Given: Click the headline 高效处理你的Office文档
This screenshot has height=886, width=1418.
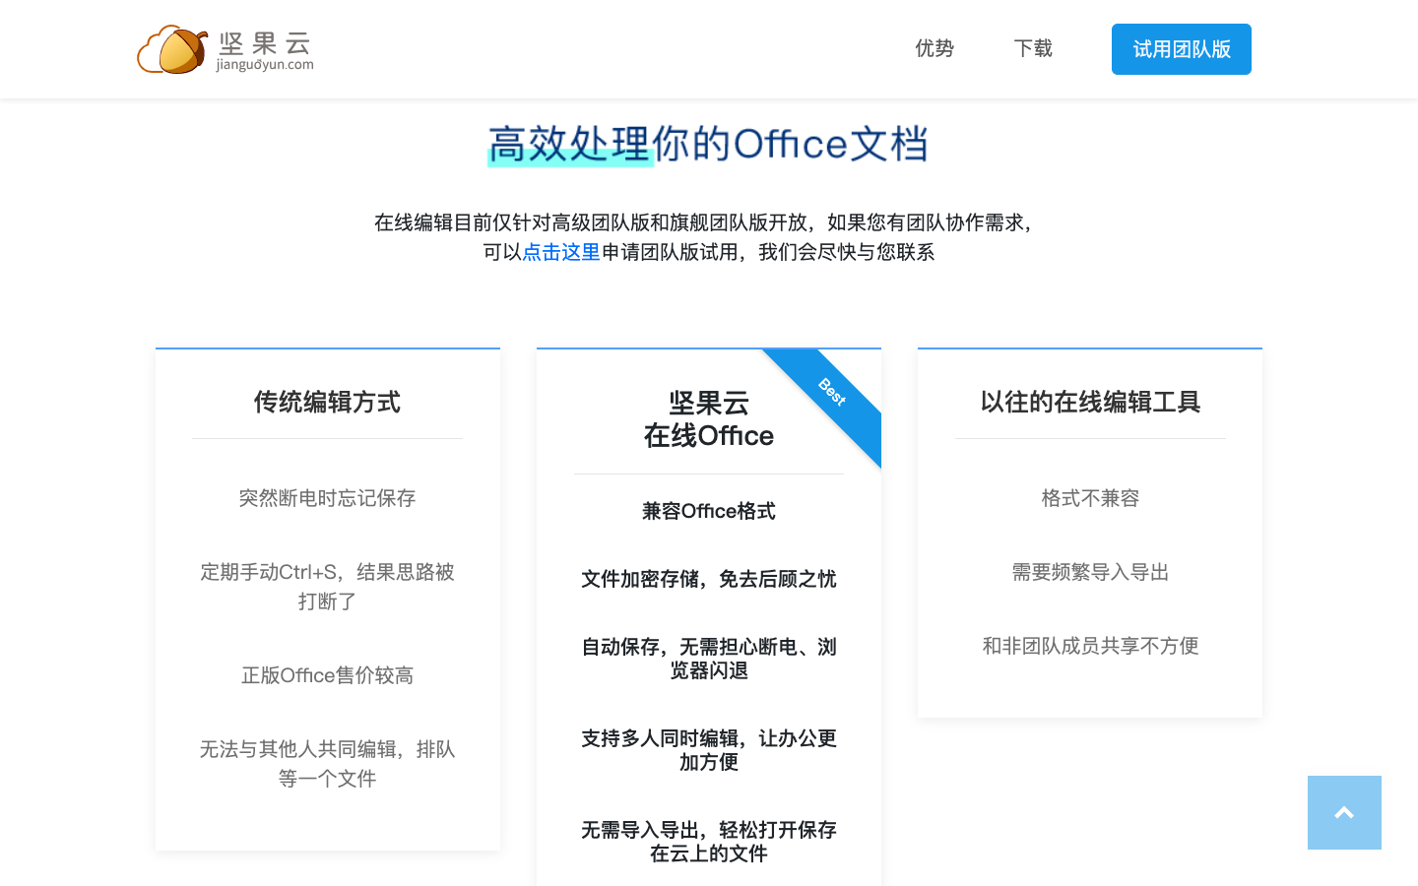Looking at the screenshot, I should [x=708, y=144].
